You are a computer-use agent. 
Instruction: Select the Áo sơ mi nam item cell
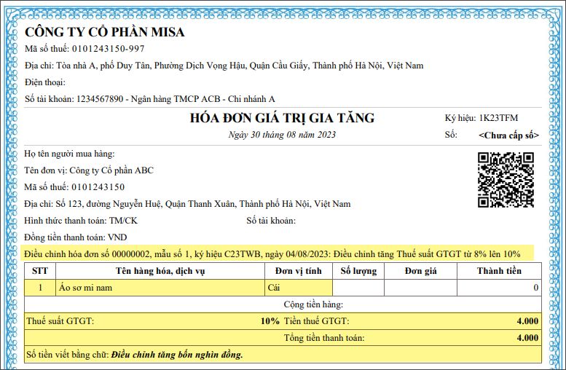[84, 288]
